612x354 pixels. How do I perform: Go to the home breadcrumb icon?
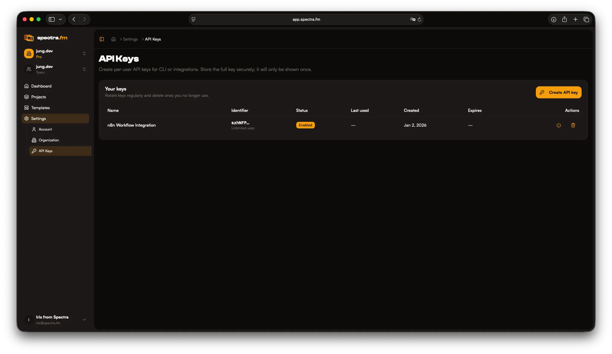click(113, 39)
